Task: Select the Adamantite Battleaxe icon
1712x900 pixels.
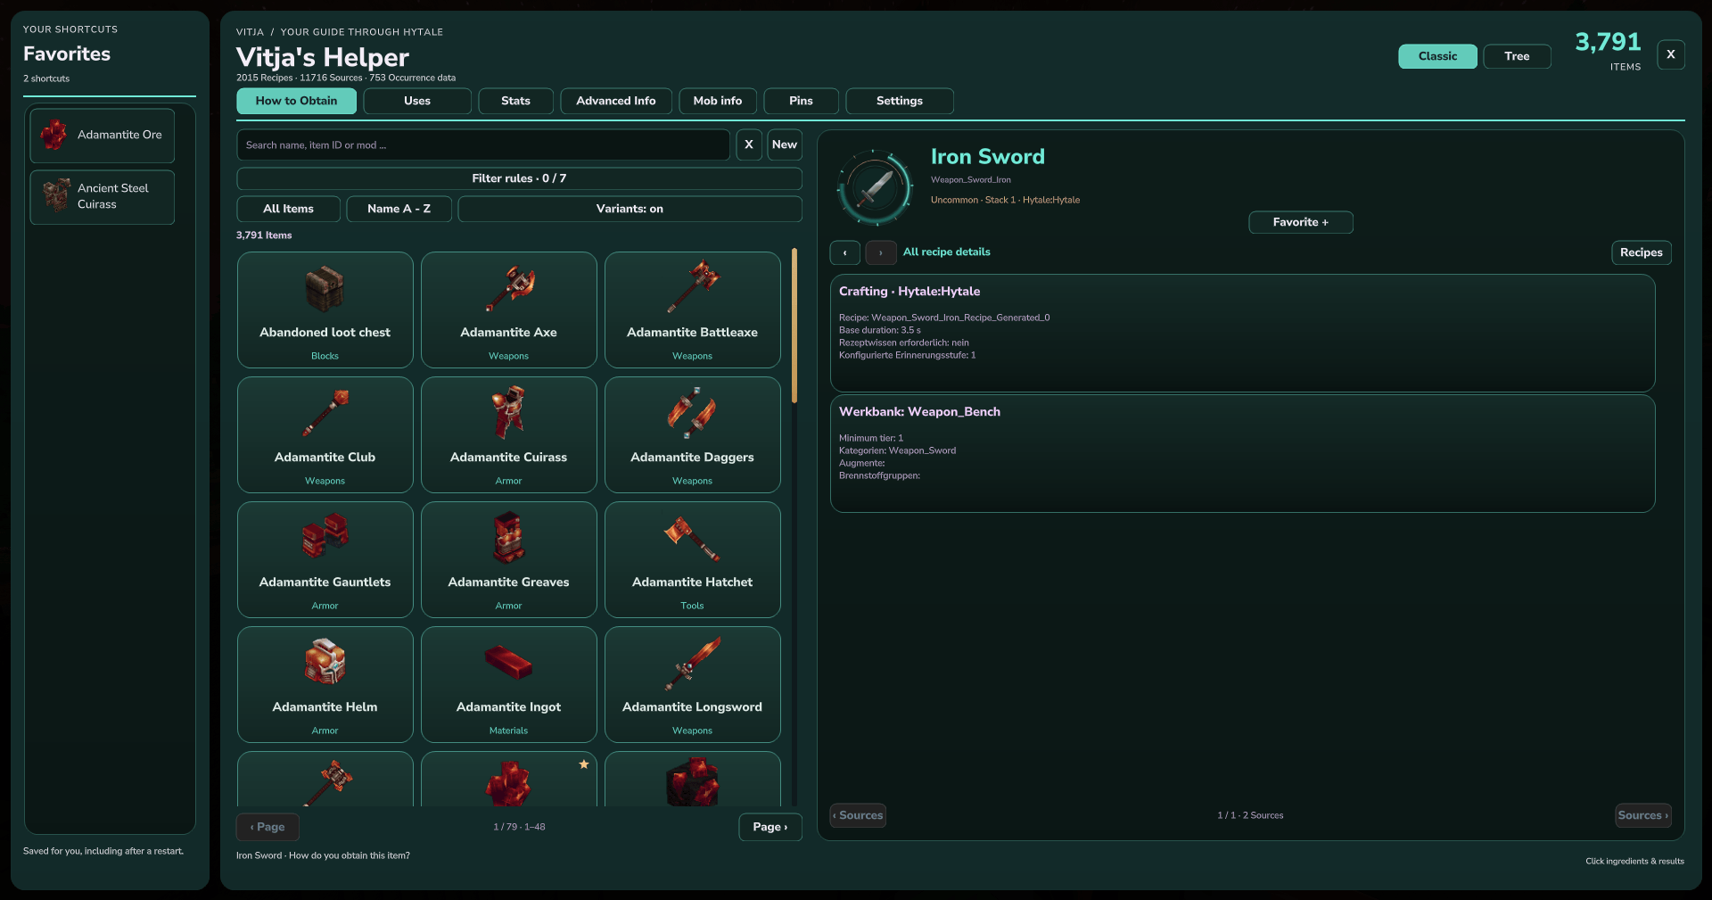Action: point(693,287)
